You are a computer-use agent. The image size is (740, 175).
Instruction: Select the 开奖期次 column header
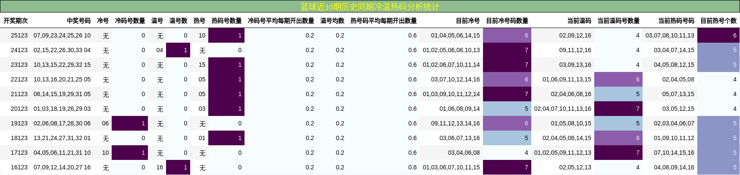point(16,21)
